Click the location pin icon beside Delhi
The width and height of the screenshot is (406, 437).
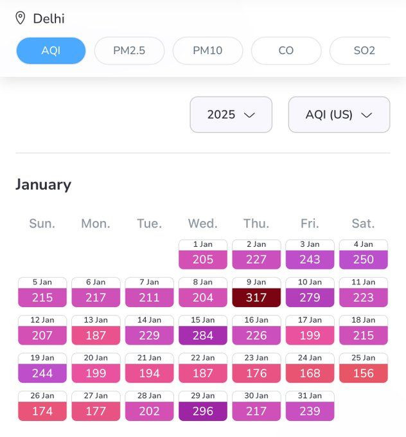[20, 18]
